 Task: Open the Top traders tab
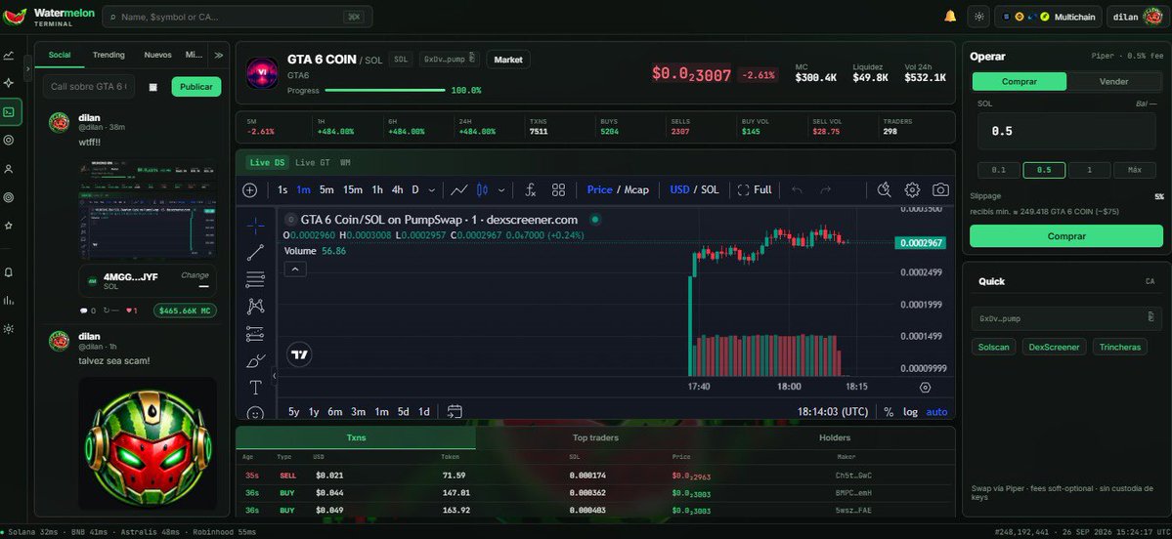(x=595, y=438)
